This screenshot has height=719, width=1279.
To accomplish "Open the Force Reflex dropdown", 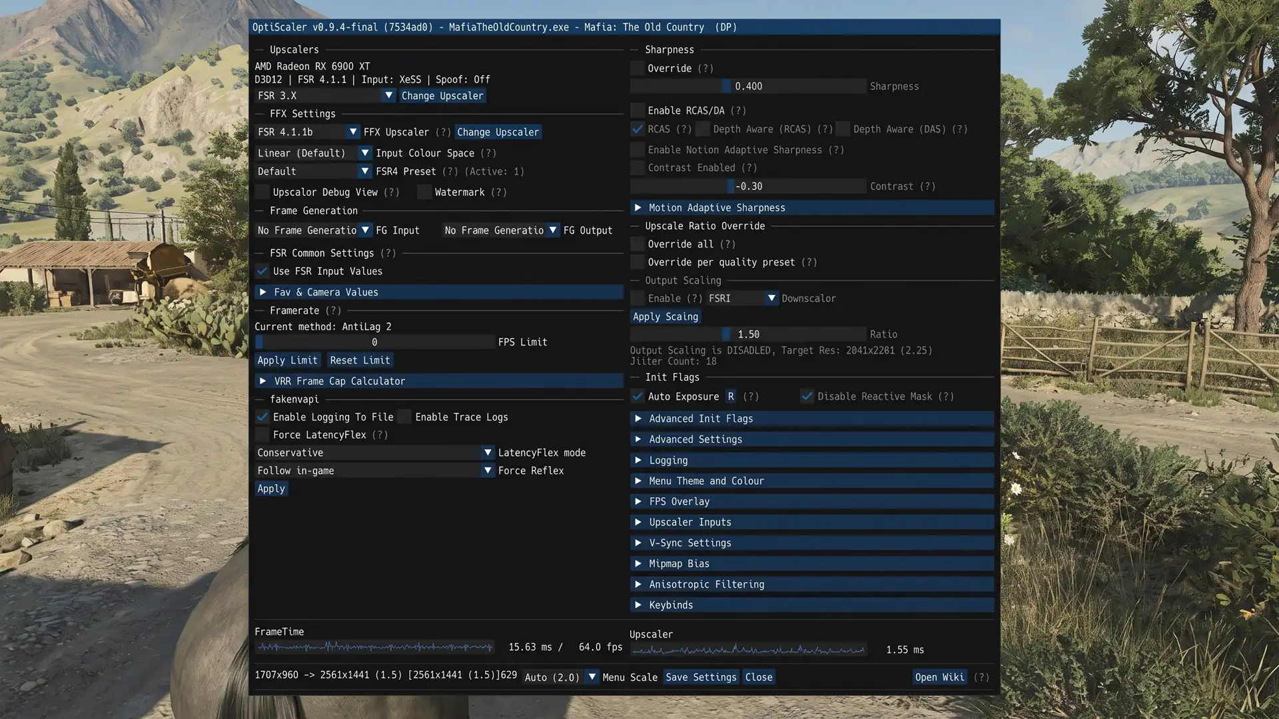I will [x=375, y=471].
